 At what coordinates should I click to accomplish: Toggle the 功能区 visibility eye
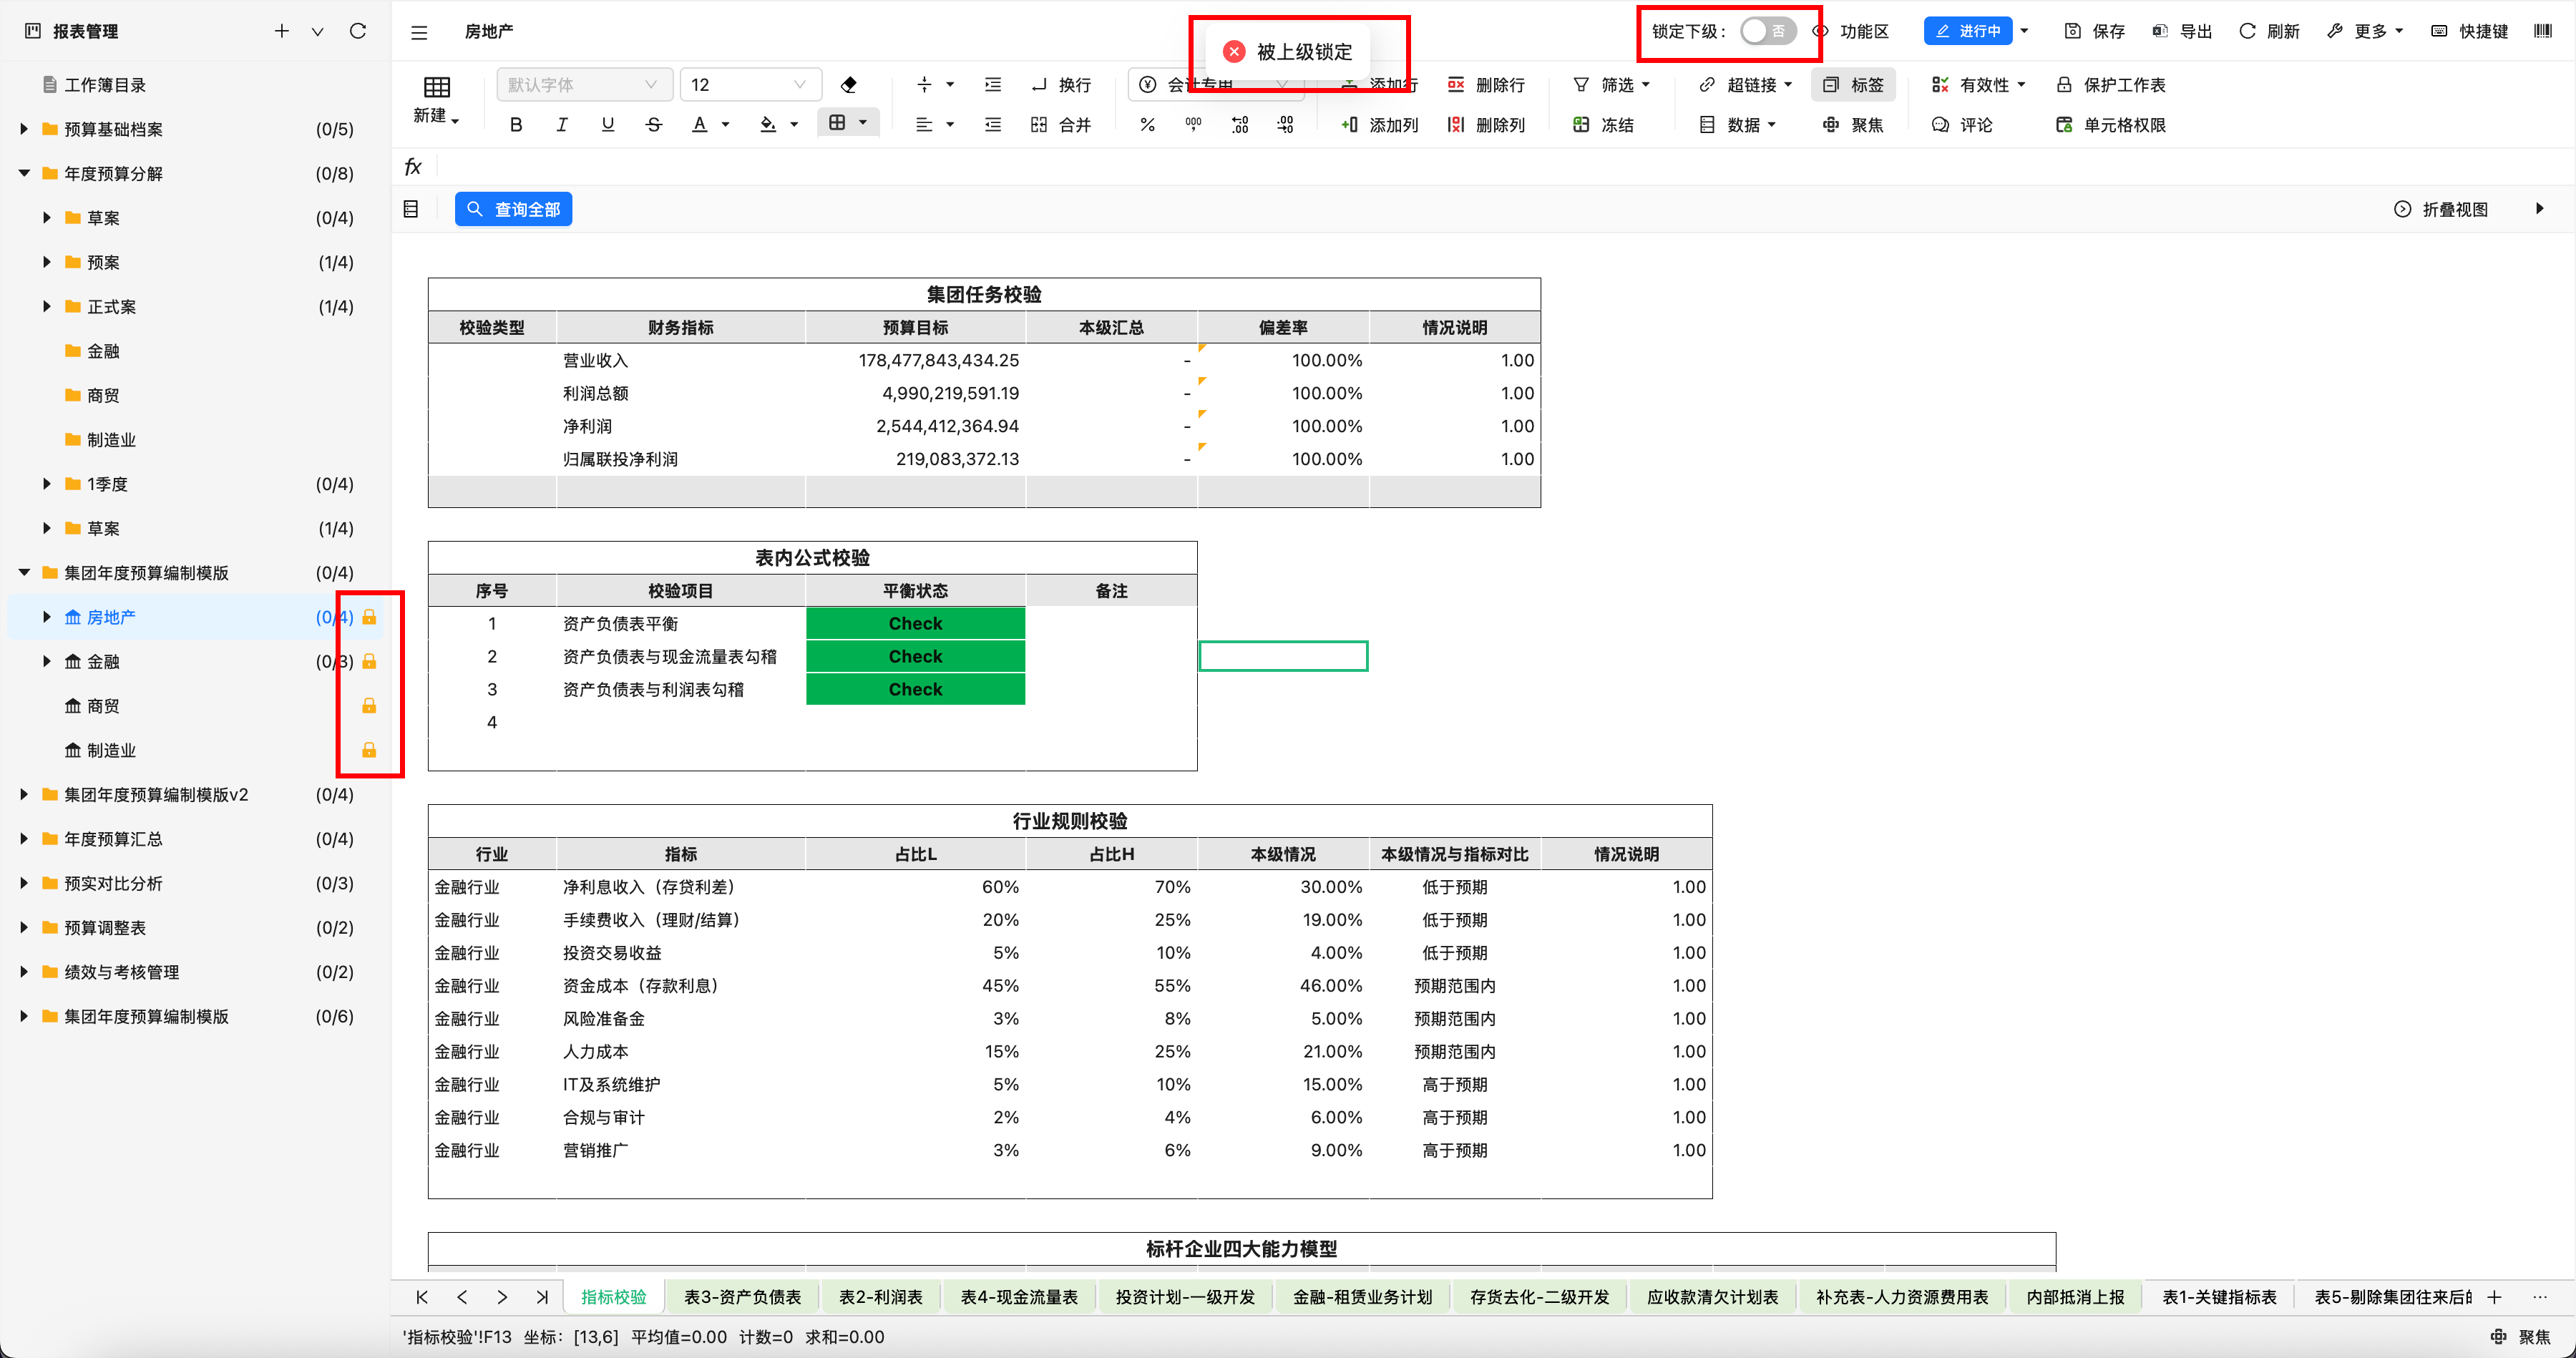click(x=1821, y=31)
